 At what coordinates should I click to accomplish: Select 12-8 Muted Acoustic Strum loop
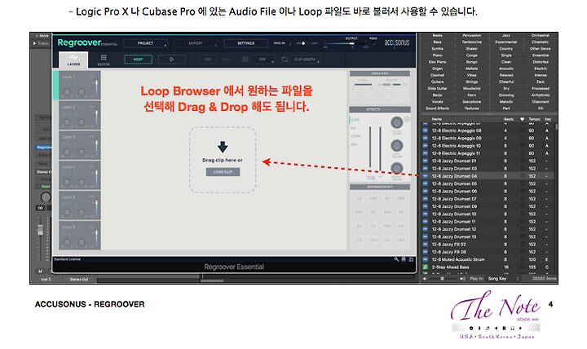click(x=489, y=259)
